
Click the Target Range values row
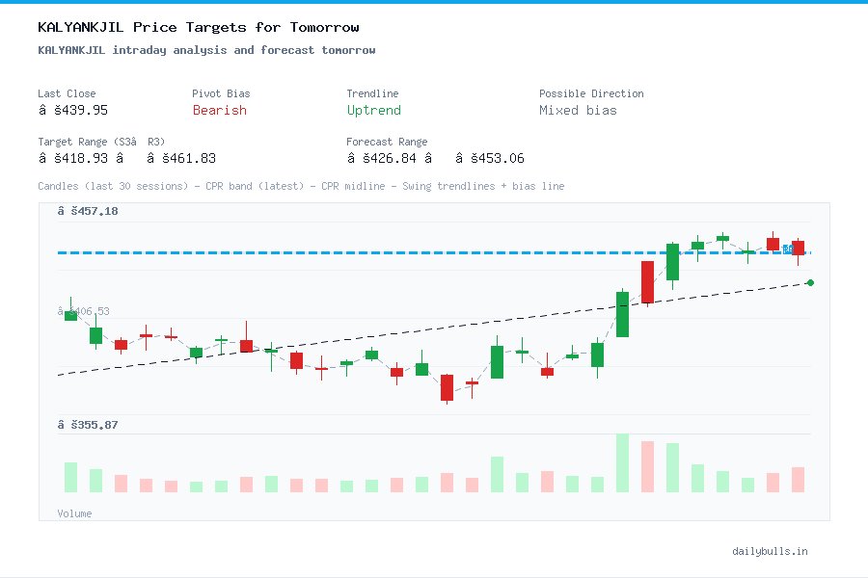(125, 158)
